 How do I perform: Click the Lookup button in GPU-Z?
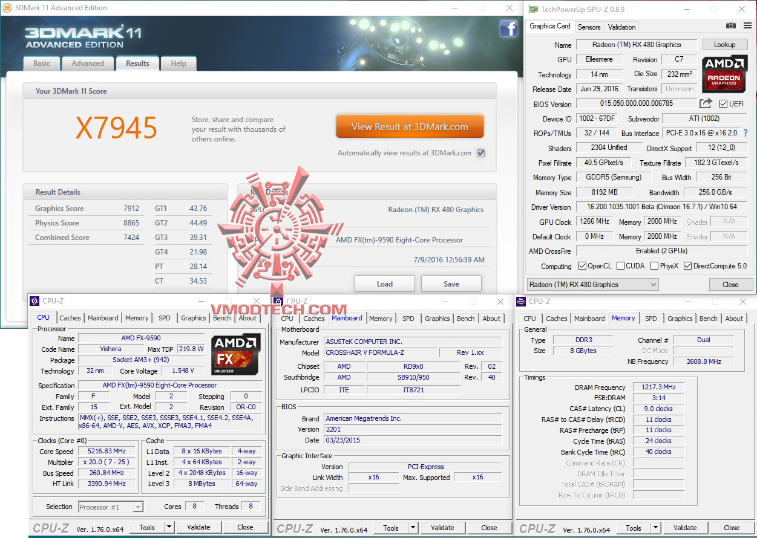tap(724, 44)
